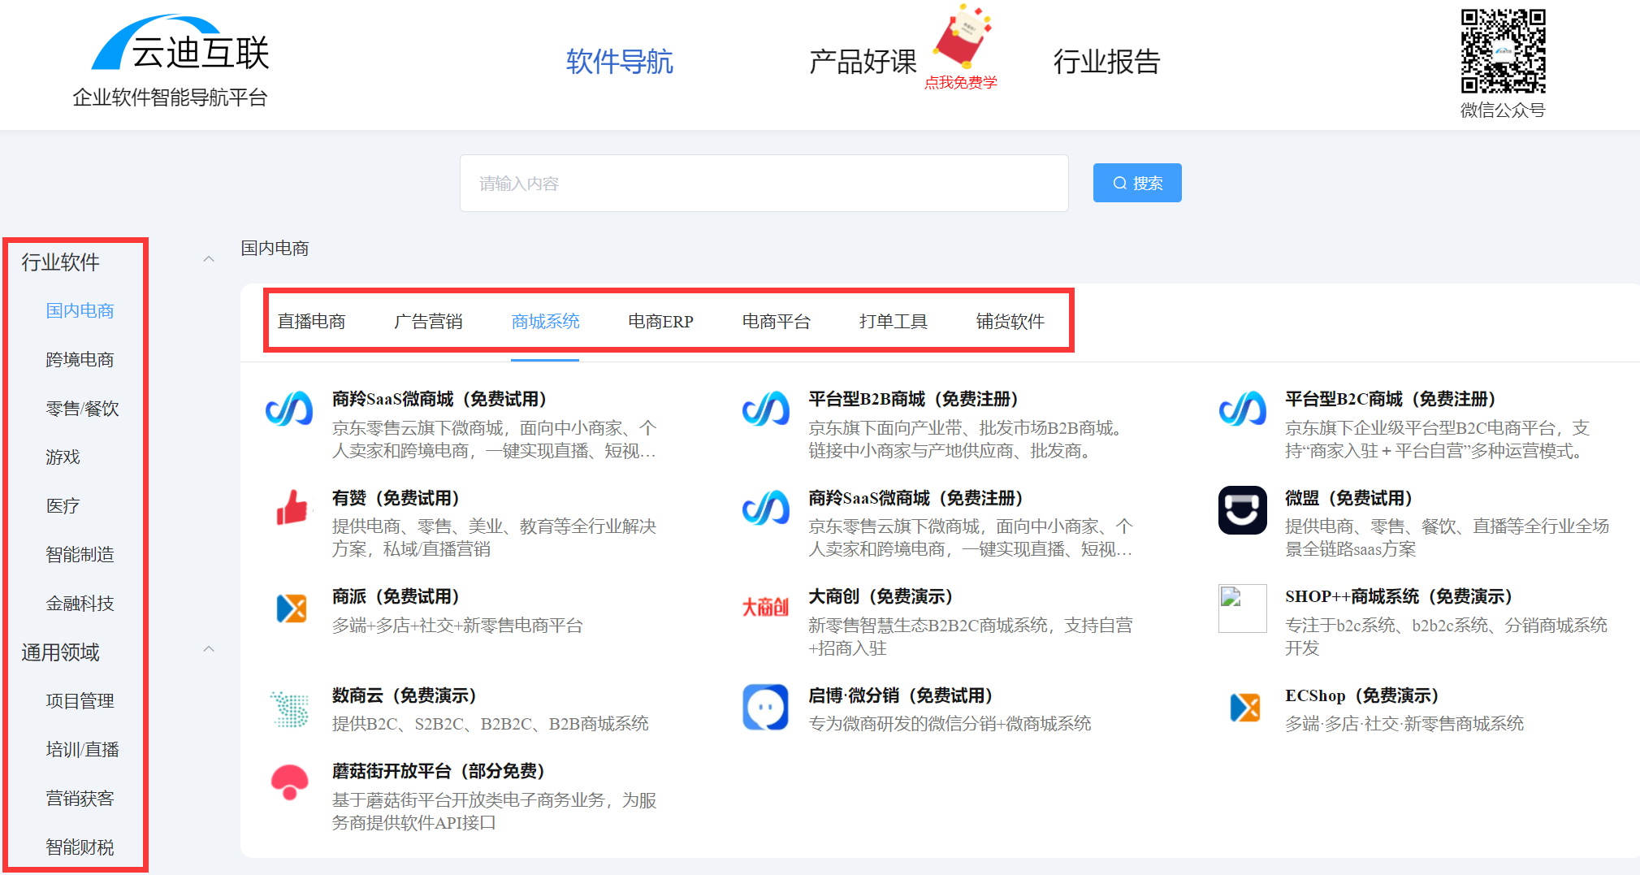Click the icon for 商羚SaaS微商城（免费试用）
This screenshot has width=1640, height=875.
(x=289, y=409)
